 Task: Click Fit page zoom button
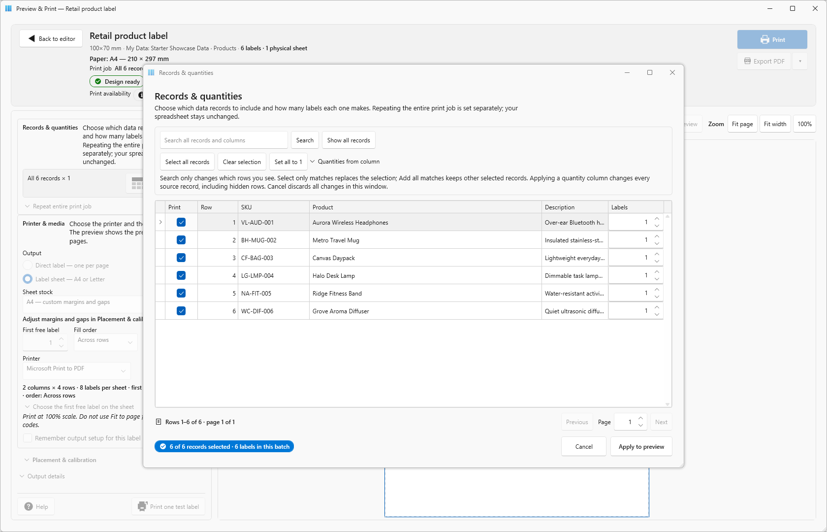click(x=742, y=124)
